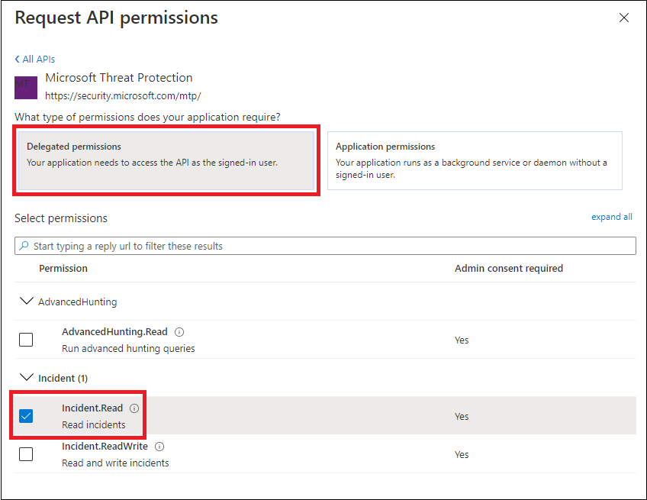Click the magnifier icon in the filter box

(x=24, y=246)
